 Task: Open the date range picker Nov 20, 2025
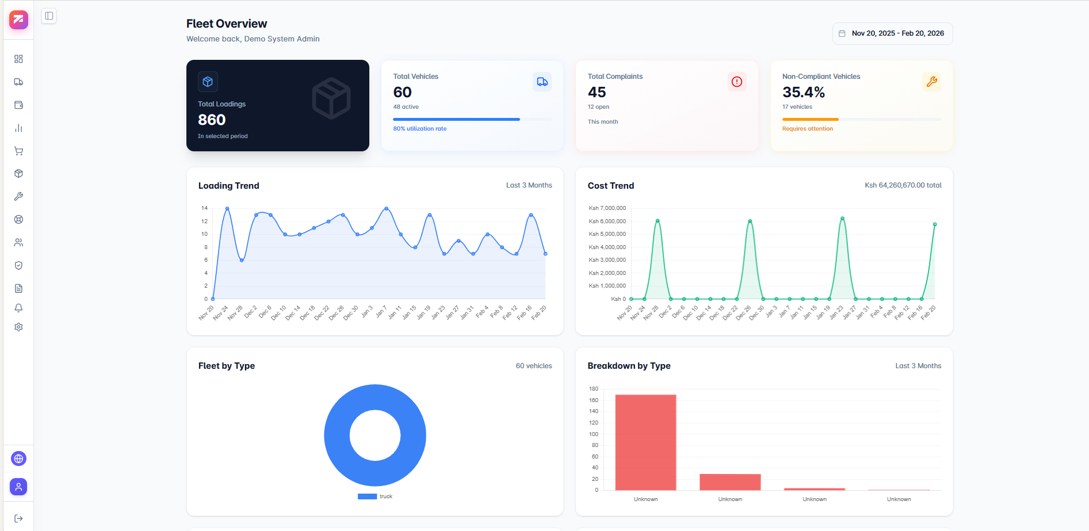tap(892, 33)
